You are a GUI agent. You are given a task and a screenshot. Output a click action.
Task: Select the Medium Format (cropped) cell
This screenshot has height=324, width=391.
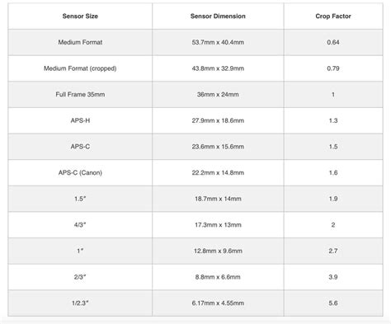click(x=80, y=68)
